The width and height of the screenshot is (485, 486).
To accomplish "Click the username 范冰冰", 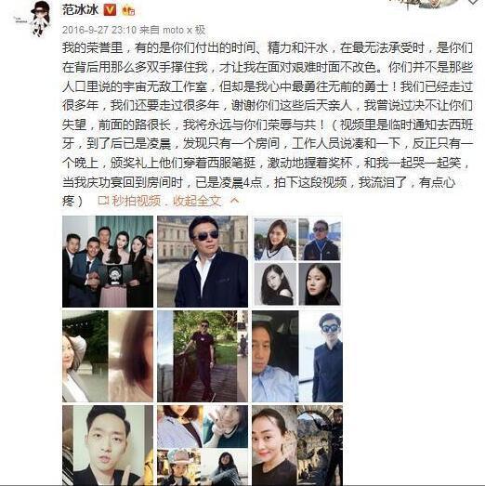I will [x=81, y=9].
